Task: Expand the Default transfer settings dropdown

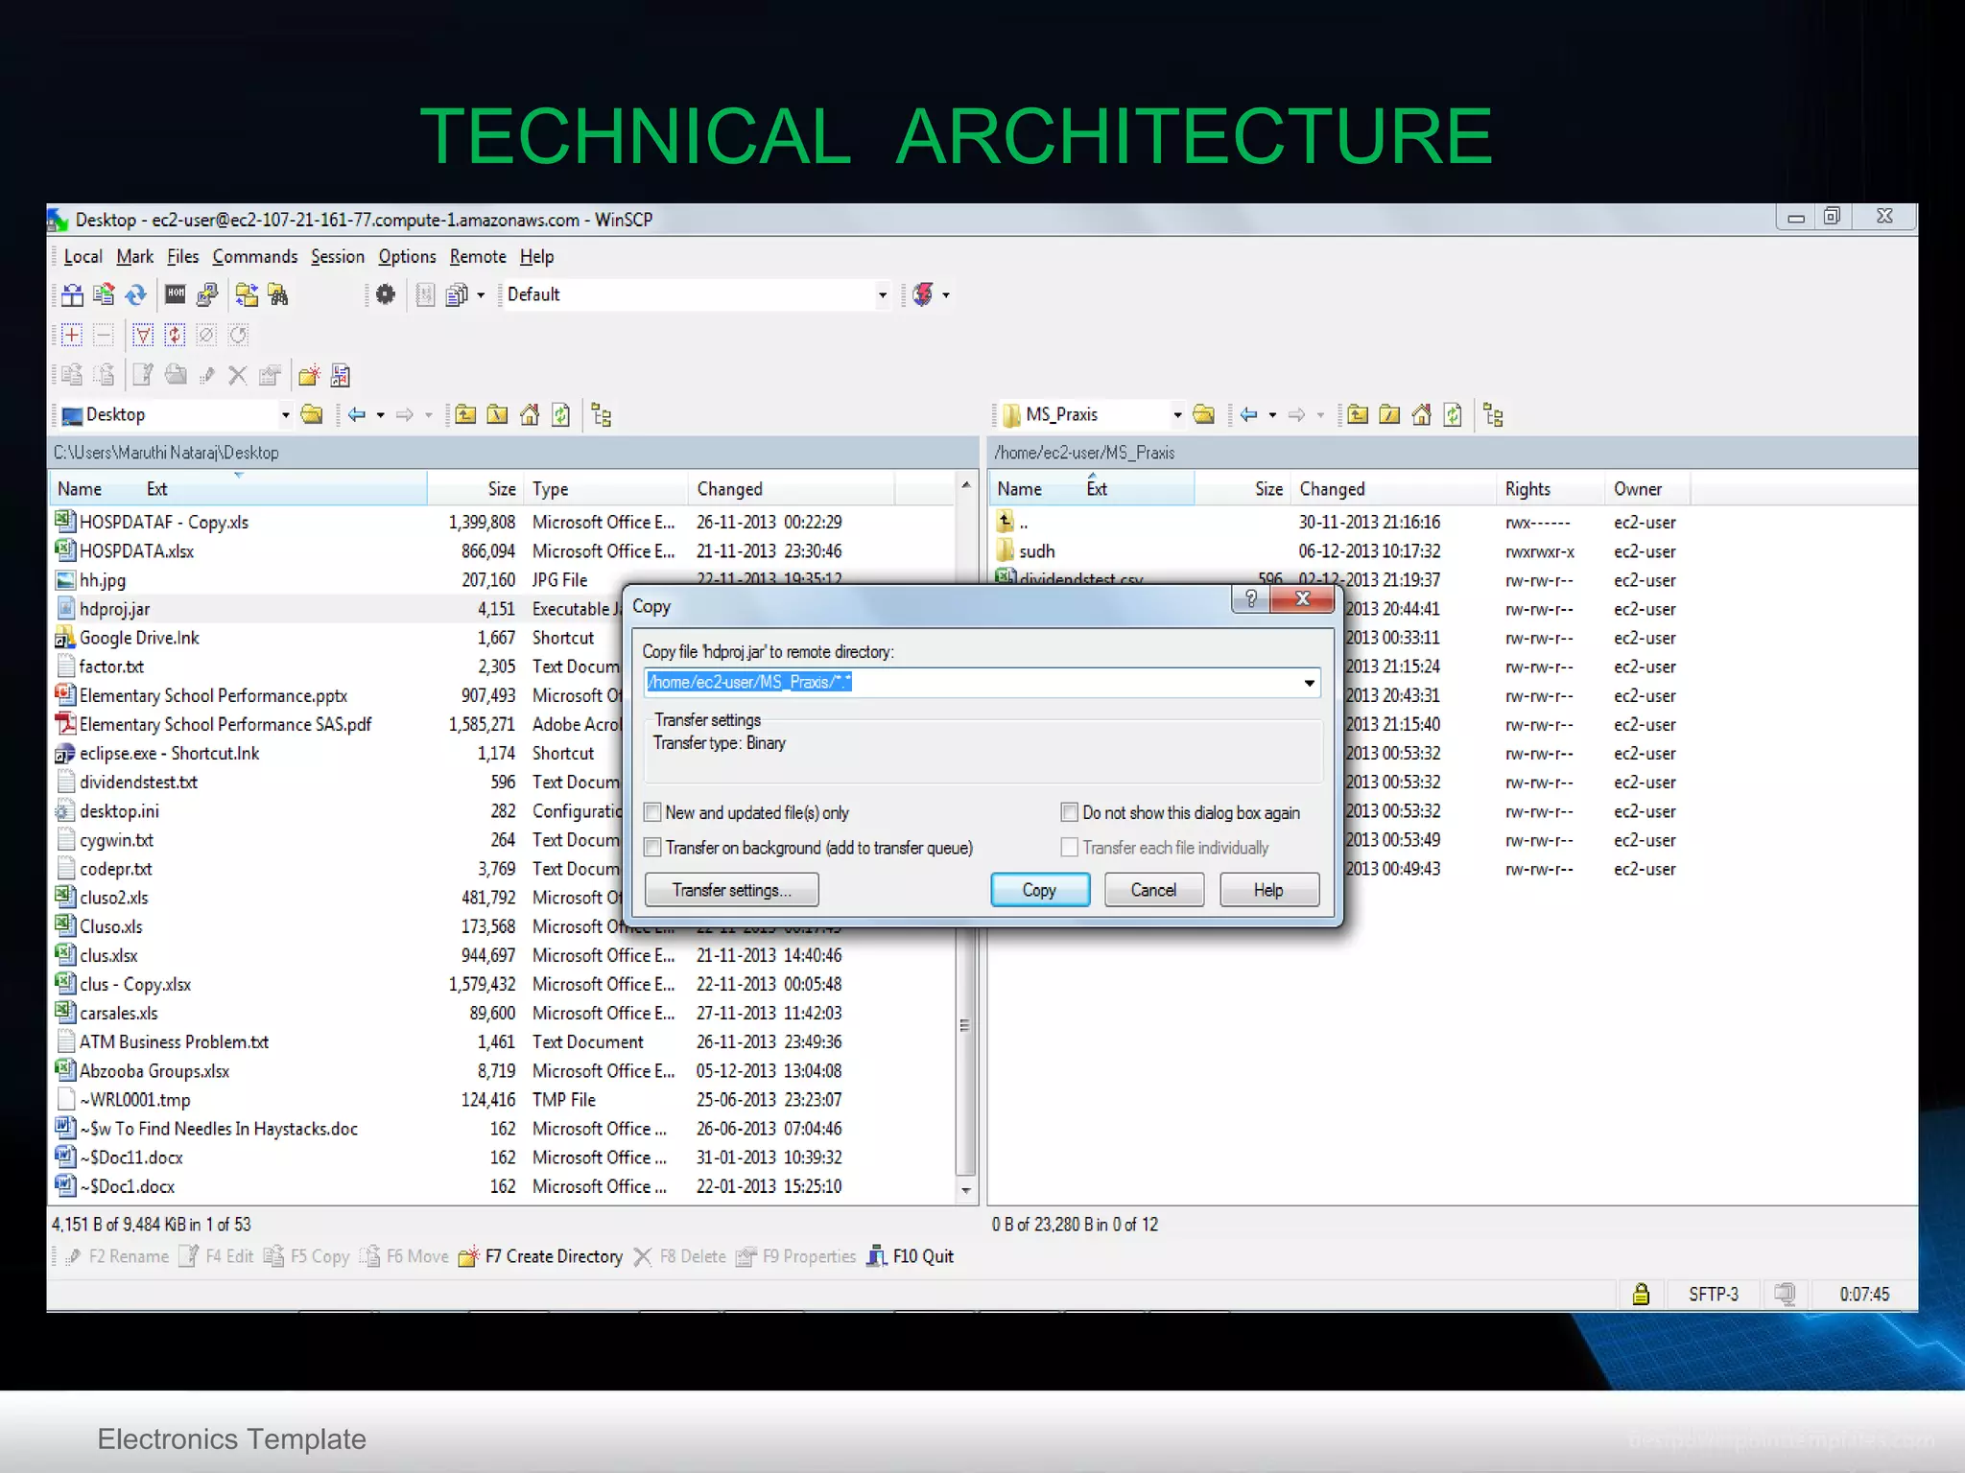Action: (883, 295)
